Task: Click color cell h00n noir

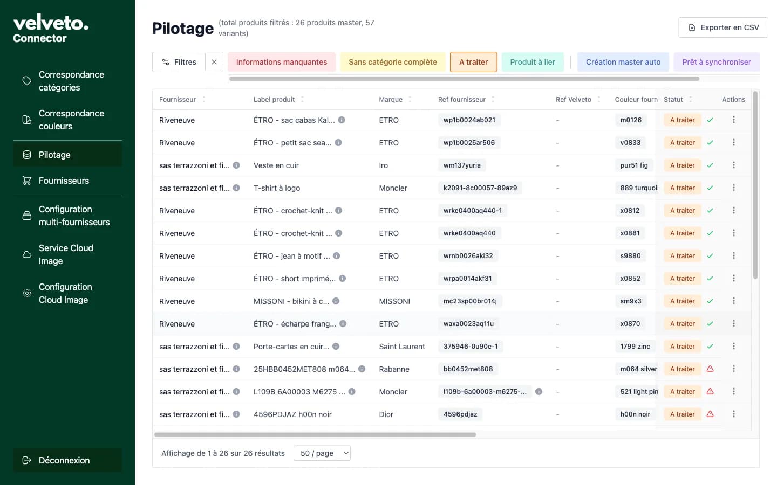Action: [635, 414]
